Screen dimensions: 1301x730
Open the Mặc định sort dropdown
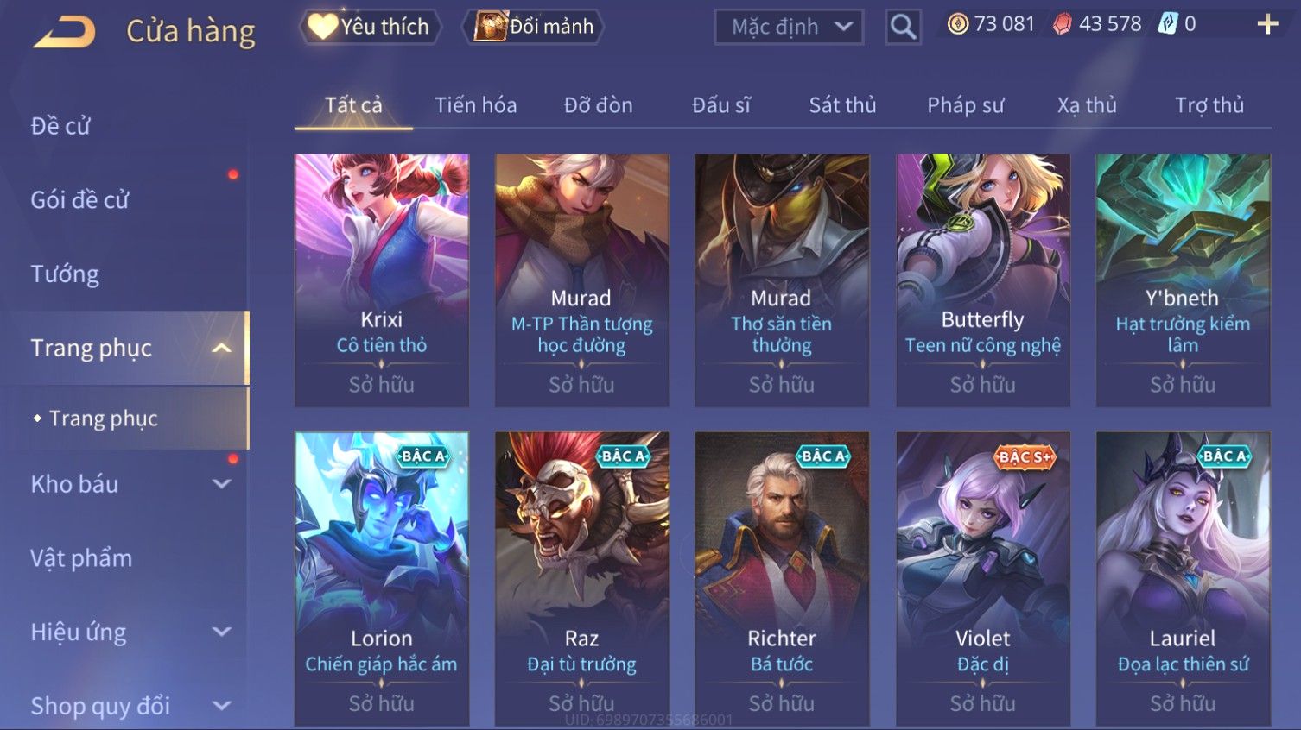pos(789,27)
